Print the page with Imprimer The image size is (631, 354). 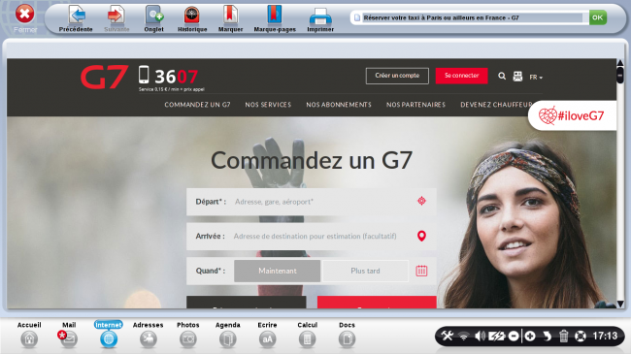pyautogui.click(x=320, y=18)
